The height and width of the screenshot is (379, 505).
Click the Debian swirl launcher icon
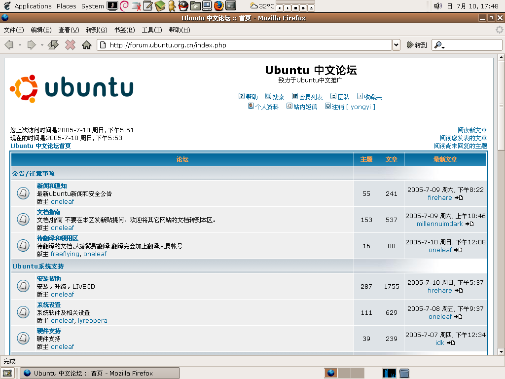[x=124, y=6]
